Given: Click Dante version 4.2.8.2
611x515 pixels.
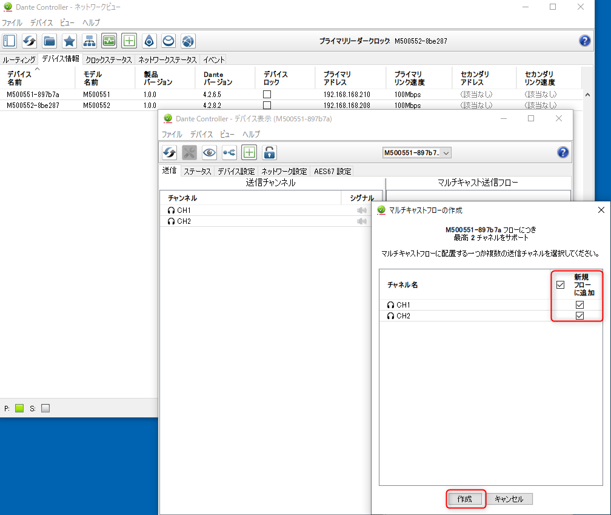Looking at the screenshot, I should tap(212, 106).
